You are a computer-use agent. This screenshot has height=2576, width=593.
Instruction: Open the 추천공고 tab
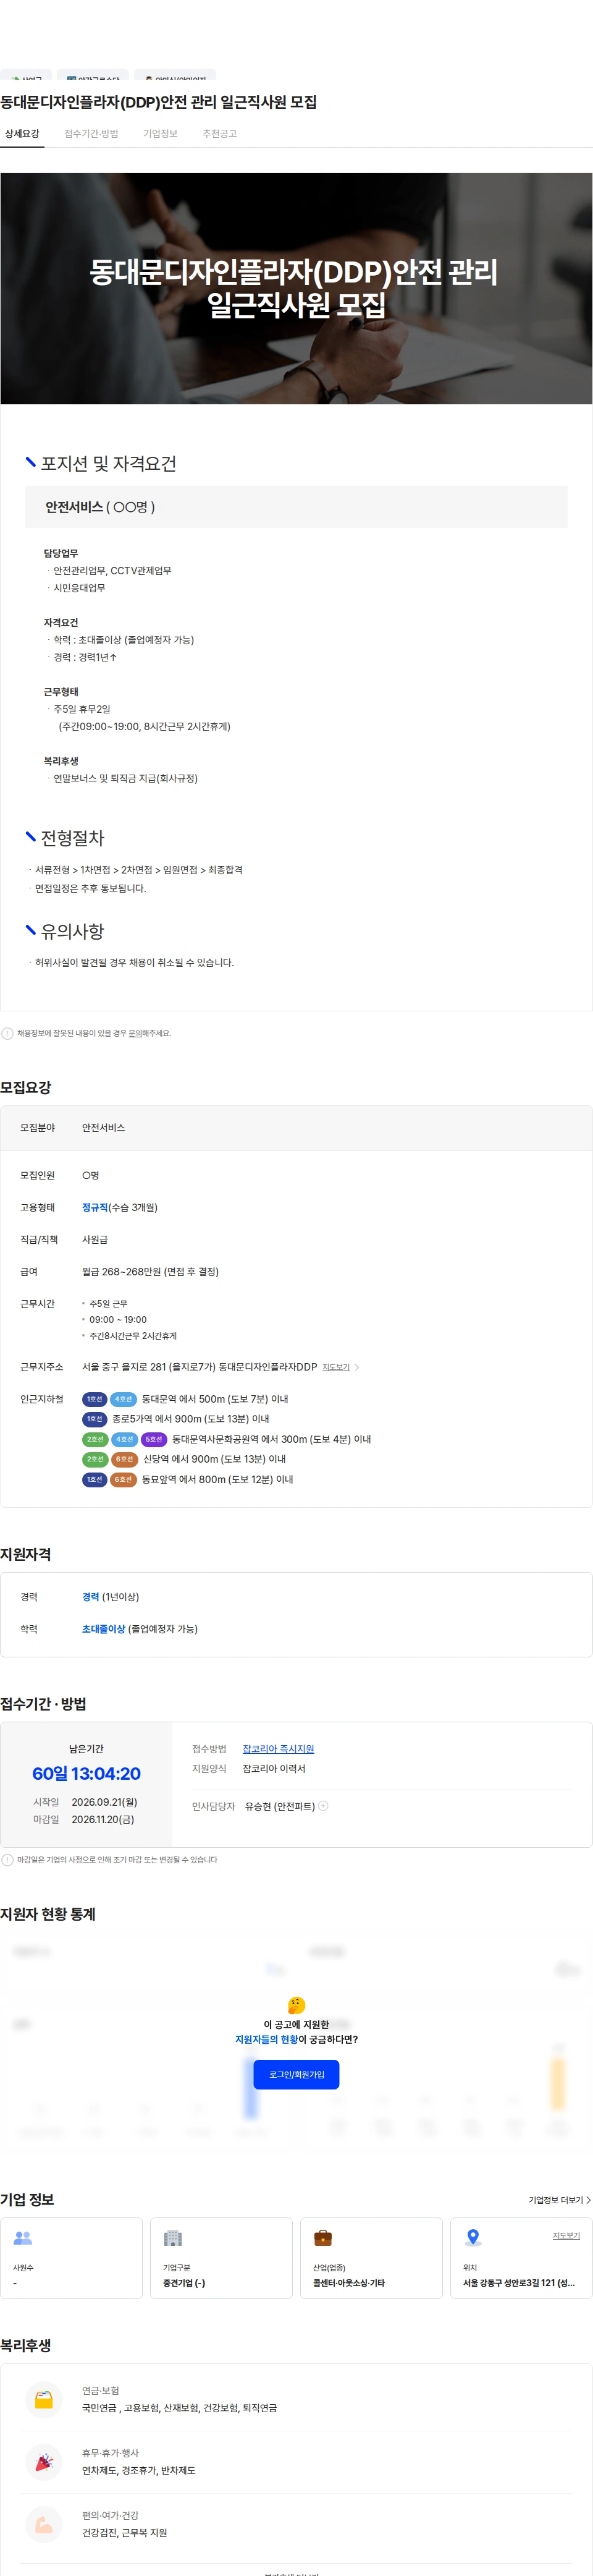[x=219, y=134]
